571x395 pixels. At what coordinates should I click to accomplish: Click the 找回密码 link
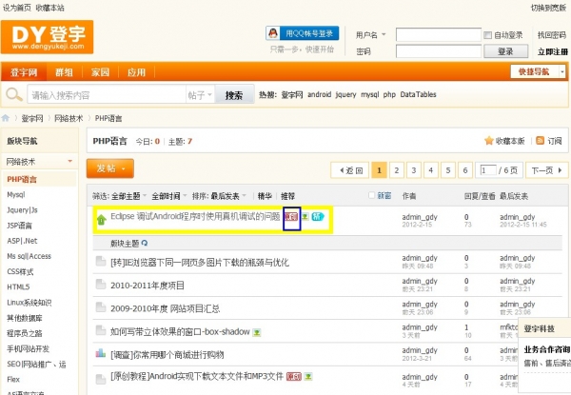tap(552, 35)
